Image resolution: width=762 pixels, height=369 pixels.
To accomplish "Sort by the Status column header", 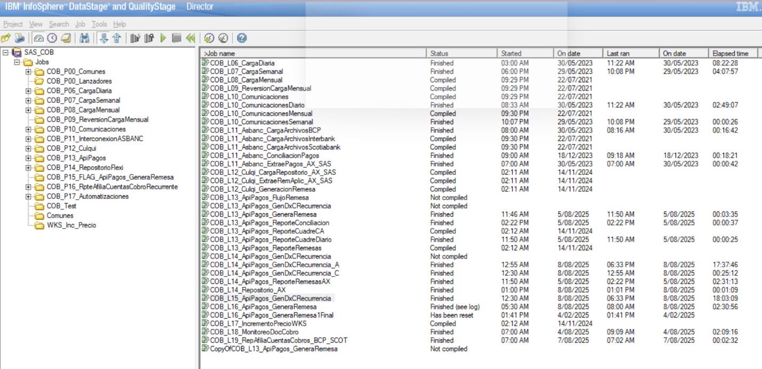I will (x=462, y=53).
